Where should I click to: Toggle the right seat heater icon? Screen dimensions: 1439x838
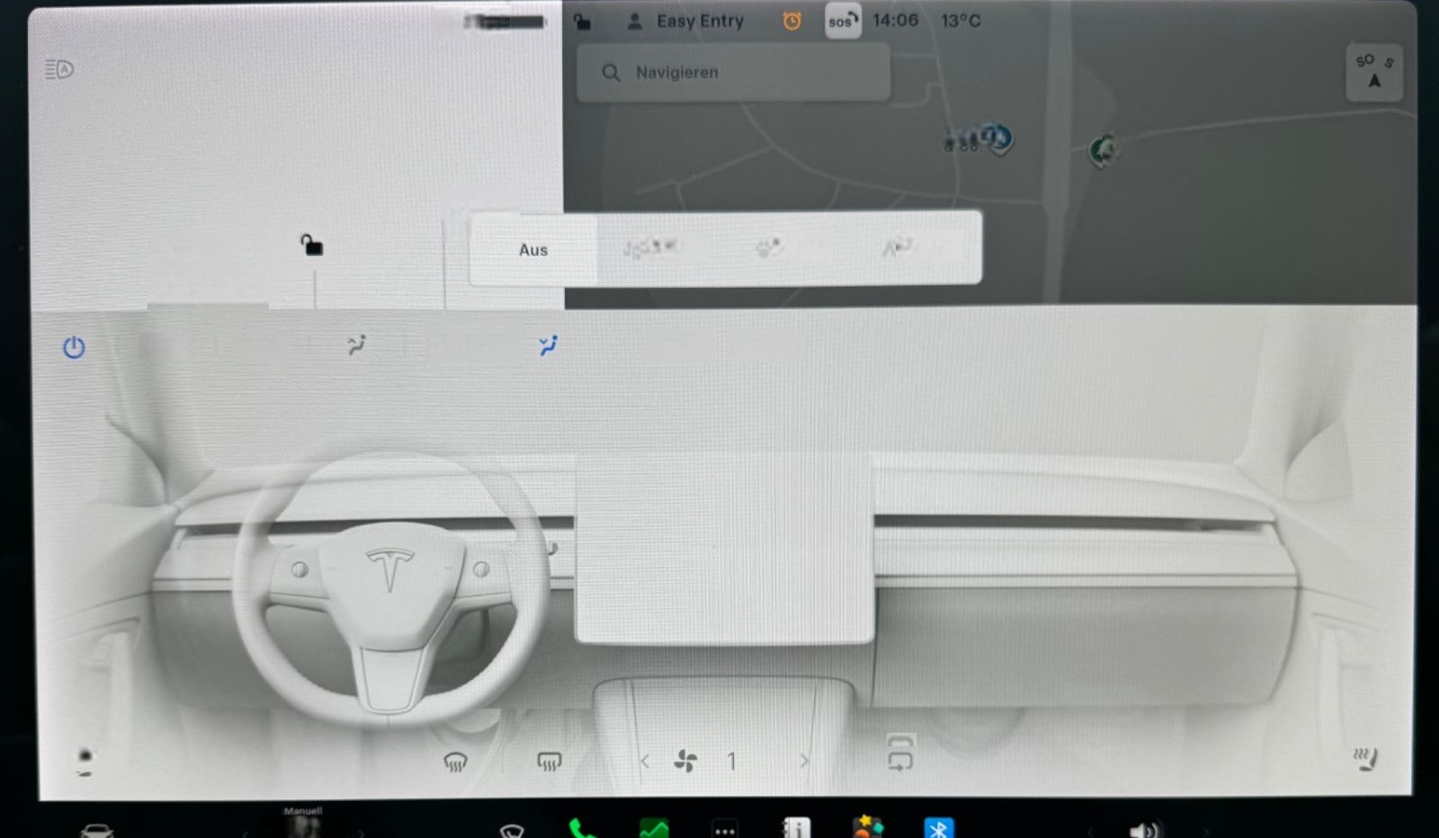1365,760
